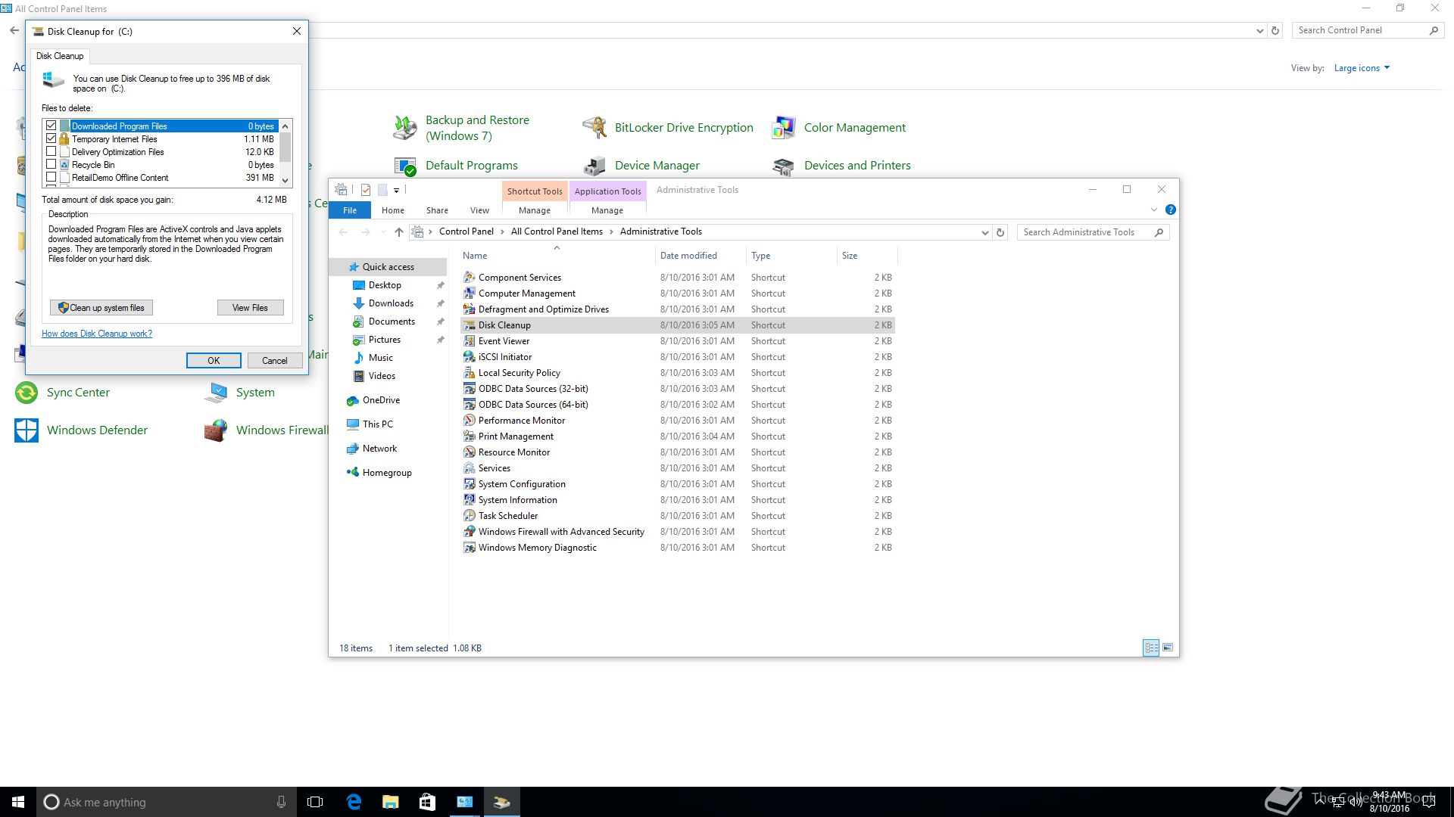Click the Performance Monitor shortcut icon

click(x=469, y=421)
